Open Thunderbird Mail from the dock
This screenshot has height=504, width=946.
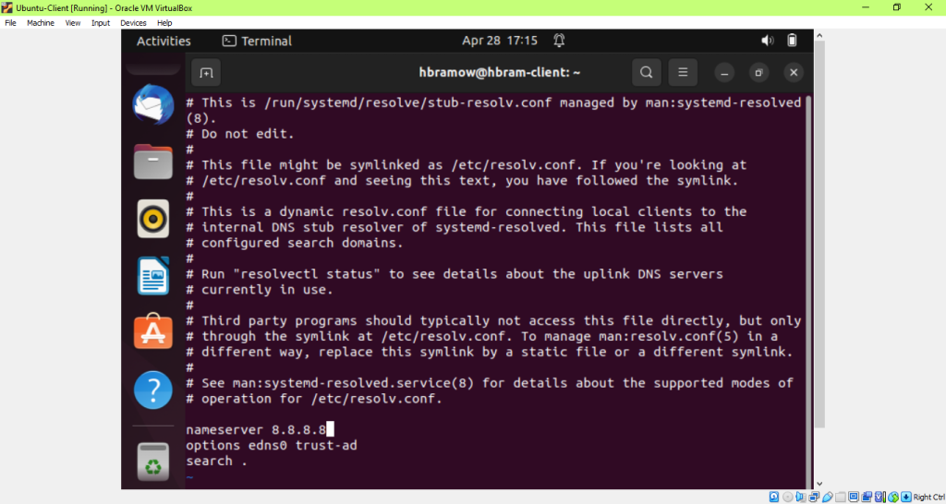coord(153,104)
